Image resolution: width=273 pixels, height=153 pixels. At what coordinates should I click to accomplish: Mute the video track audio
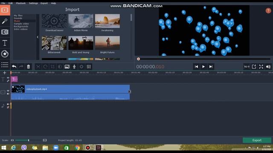tap(8, 94)
